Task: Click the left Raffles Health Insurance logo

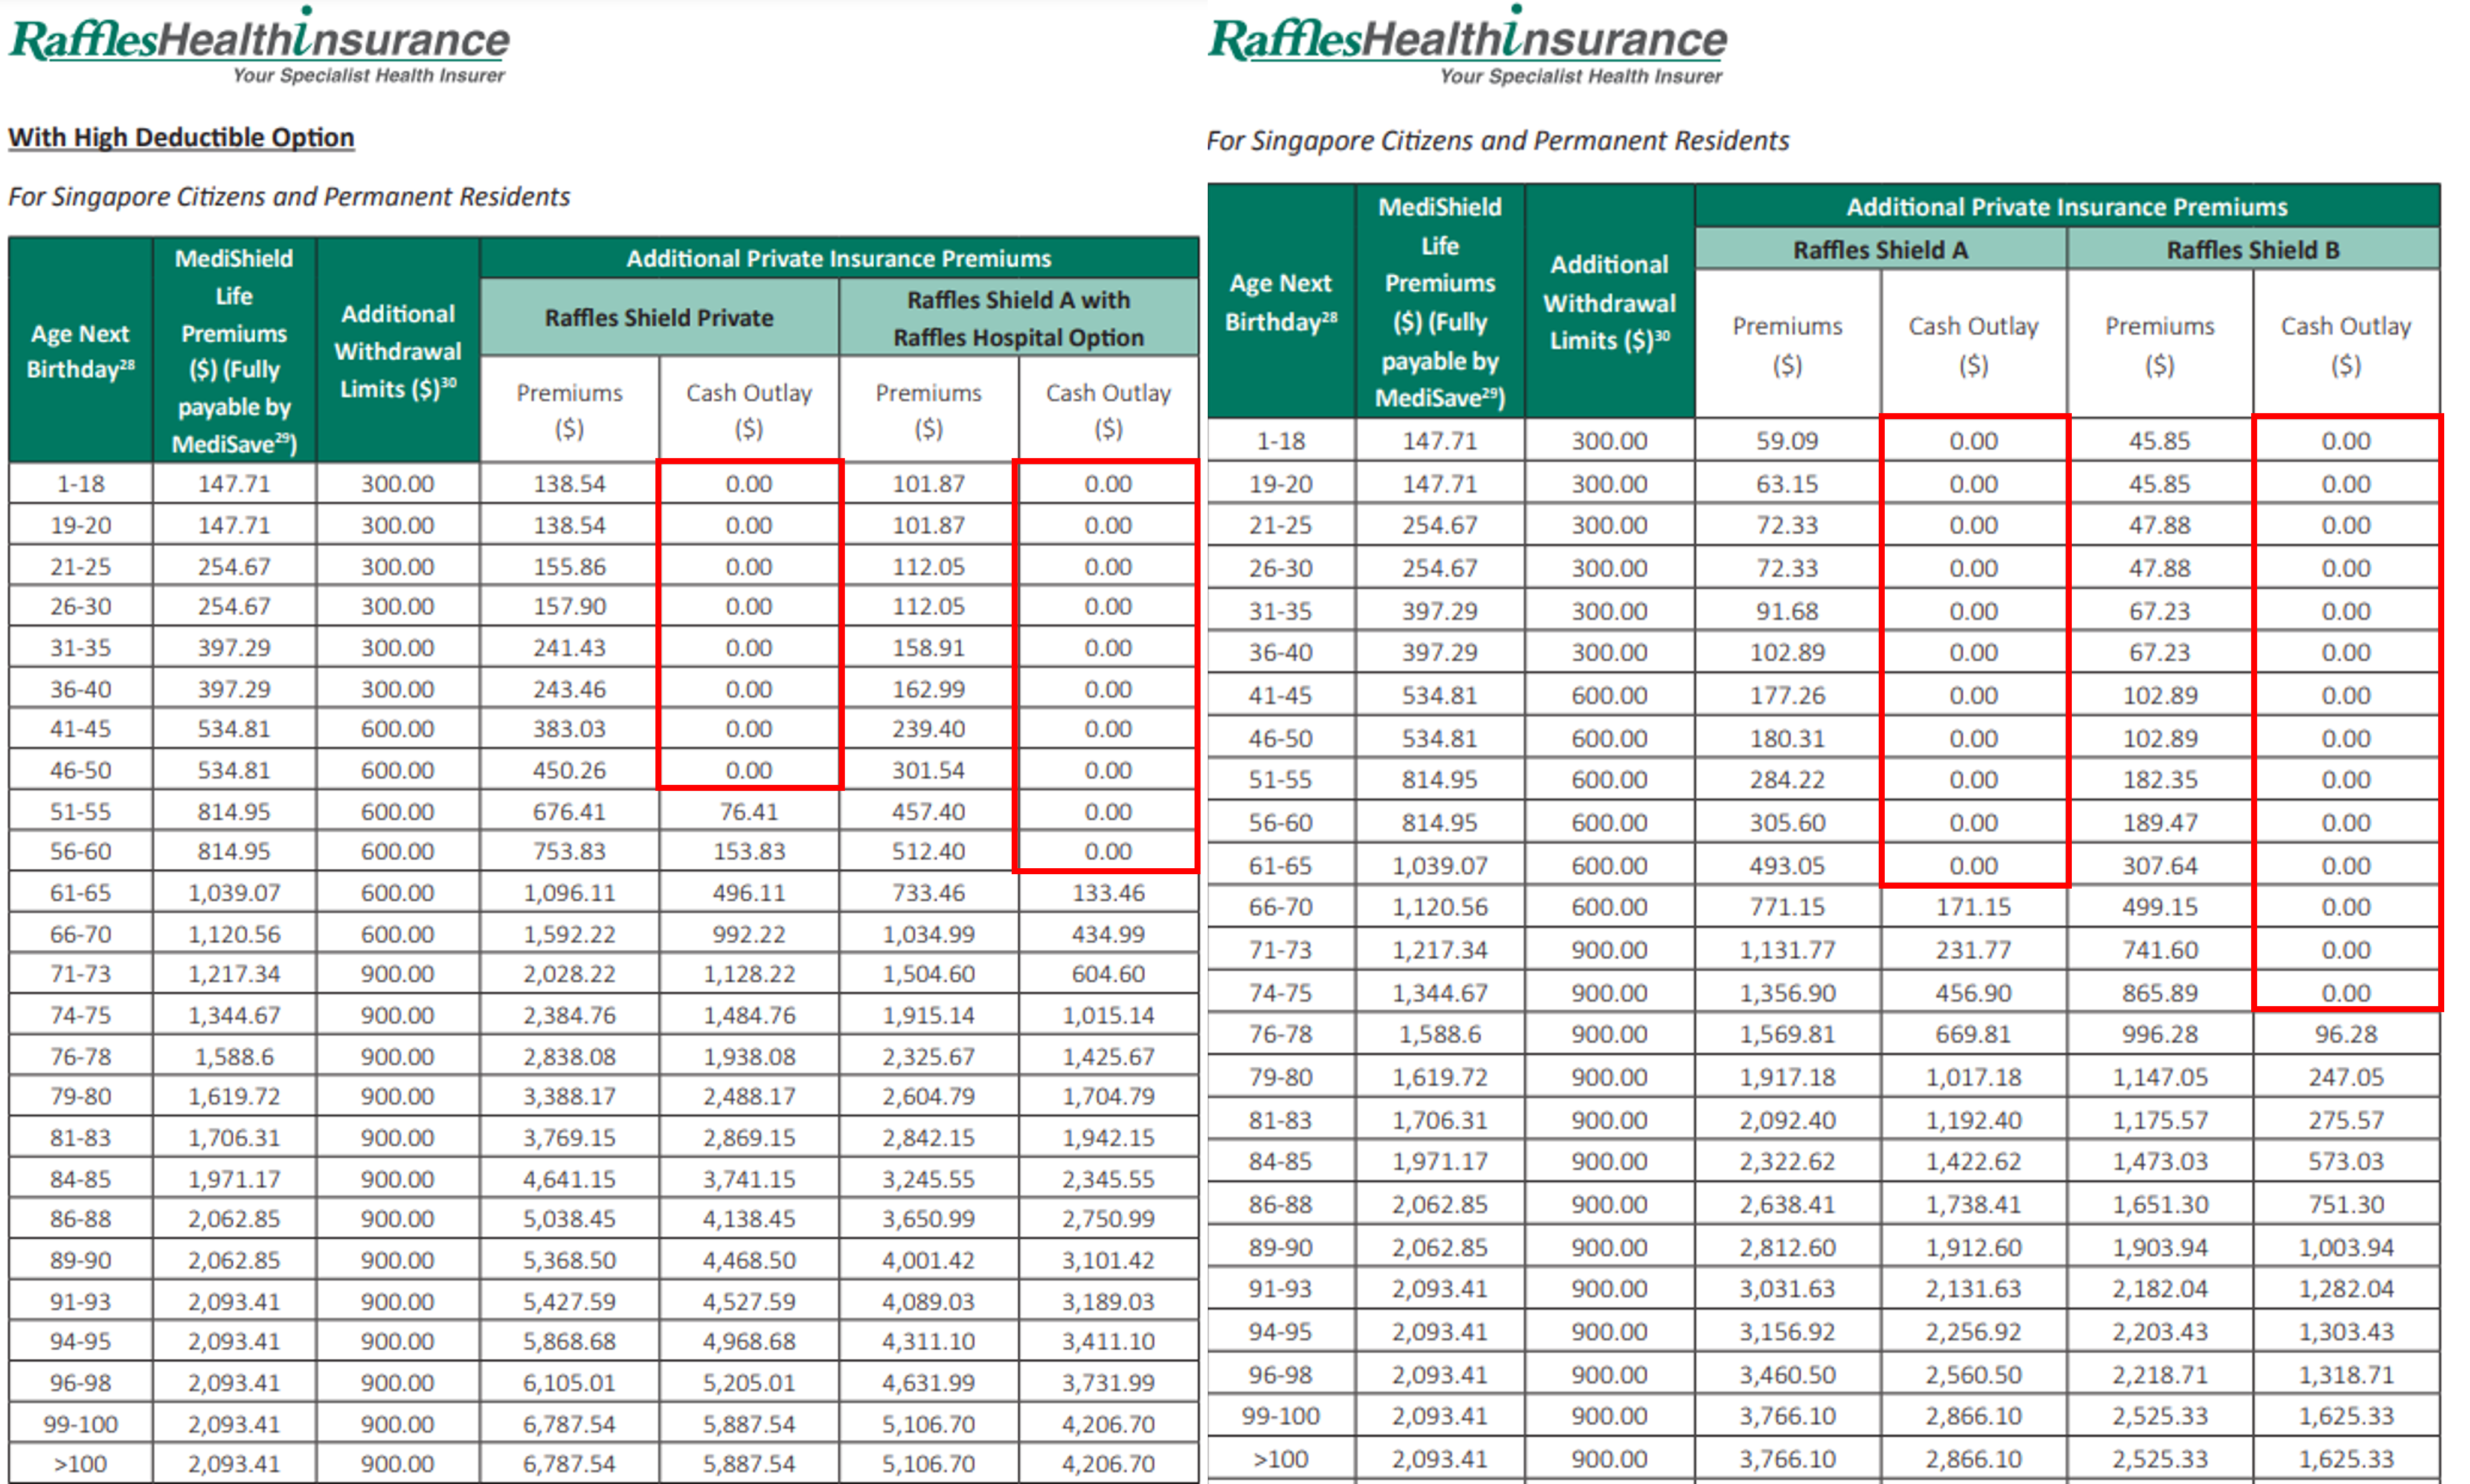Action: click(x=259, y=42)
